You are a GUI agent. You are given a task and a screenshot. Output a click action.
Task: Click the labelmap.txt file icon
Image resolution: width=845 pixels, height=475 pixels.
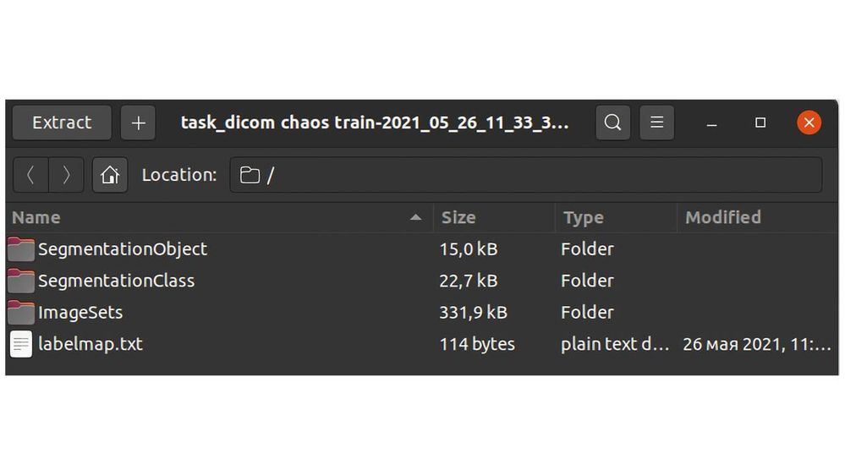pyautogui.click(x=21, y=344)
